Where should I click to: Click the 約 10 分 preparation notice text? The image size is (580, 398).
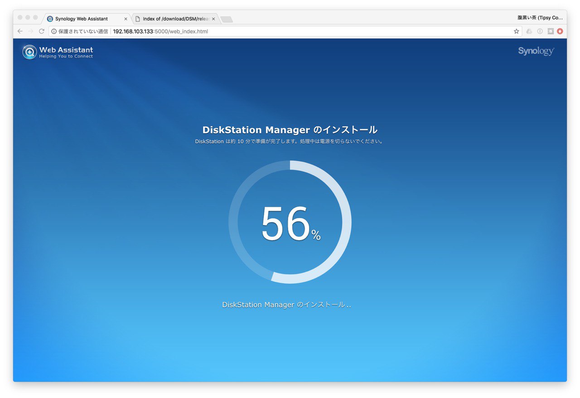pyautogui.click(x=290, y=141)
